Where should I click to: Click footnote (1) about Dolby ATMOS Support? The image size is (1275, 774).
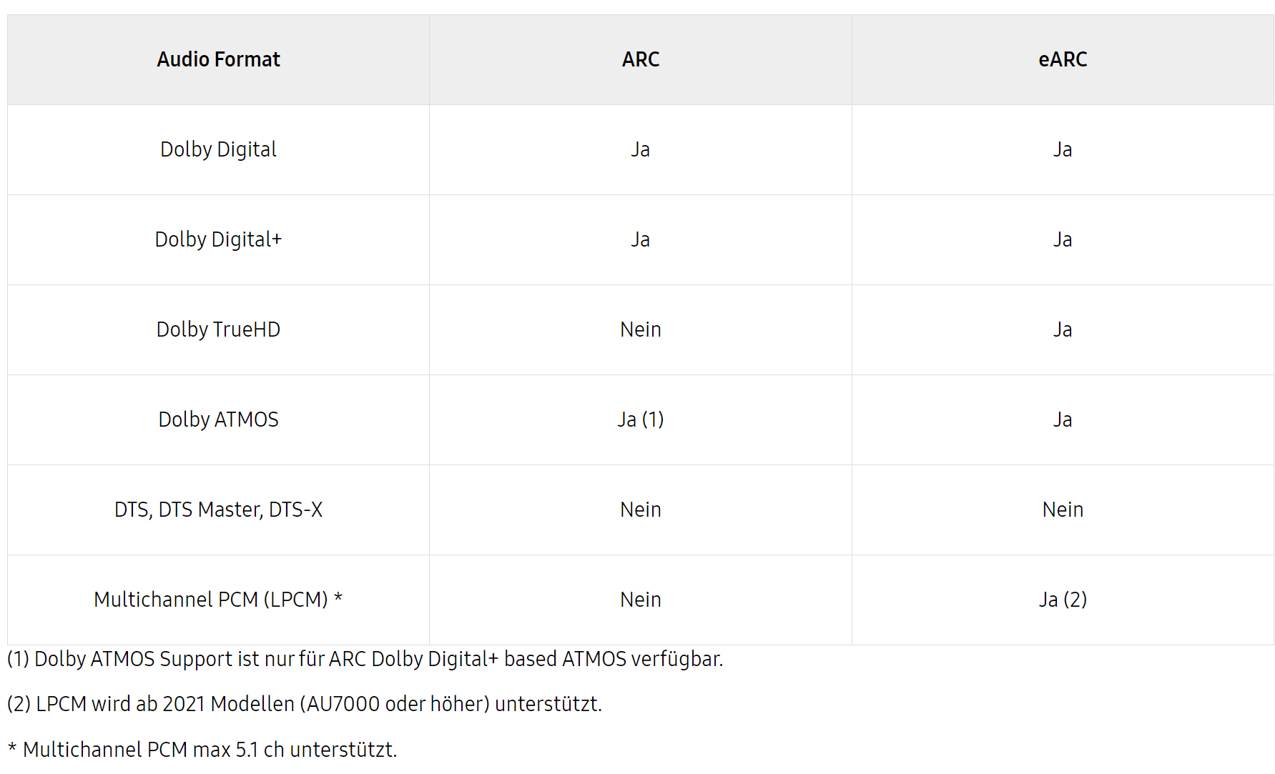(365, 659)
